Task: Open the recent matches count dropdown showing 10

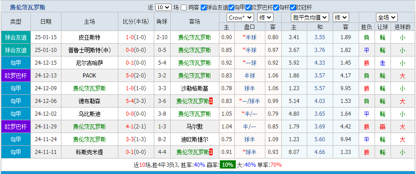Action: pyautogui.click(x=163, y=7)
